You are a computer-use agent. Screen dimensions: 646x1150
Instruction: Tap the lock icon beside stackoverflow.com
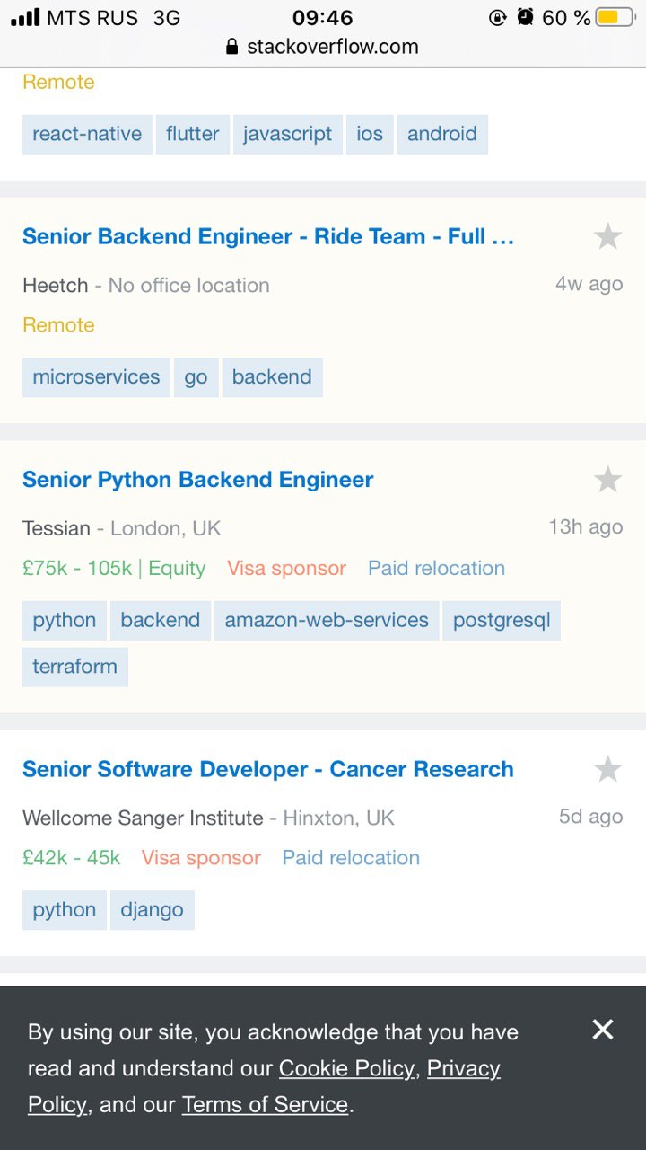coord(232,47)
